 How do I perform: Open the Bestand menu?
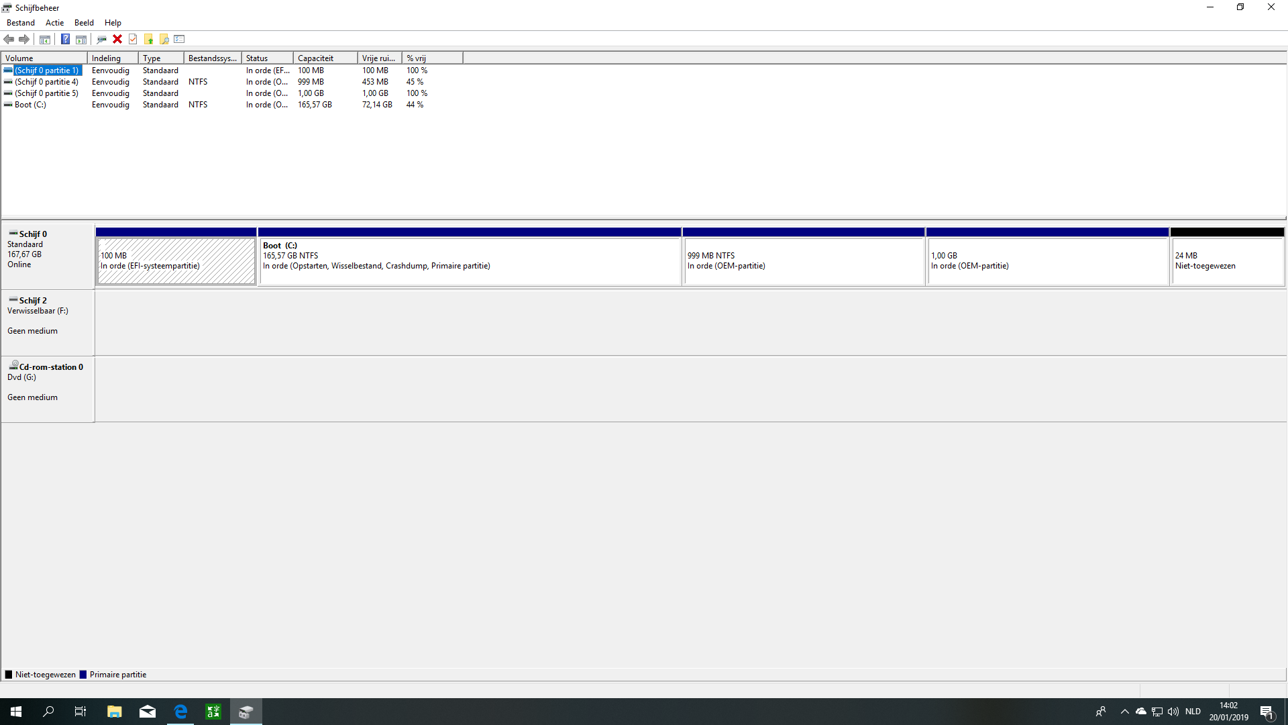[x=20, y=23]
